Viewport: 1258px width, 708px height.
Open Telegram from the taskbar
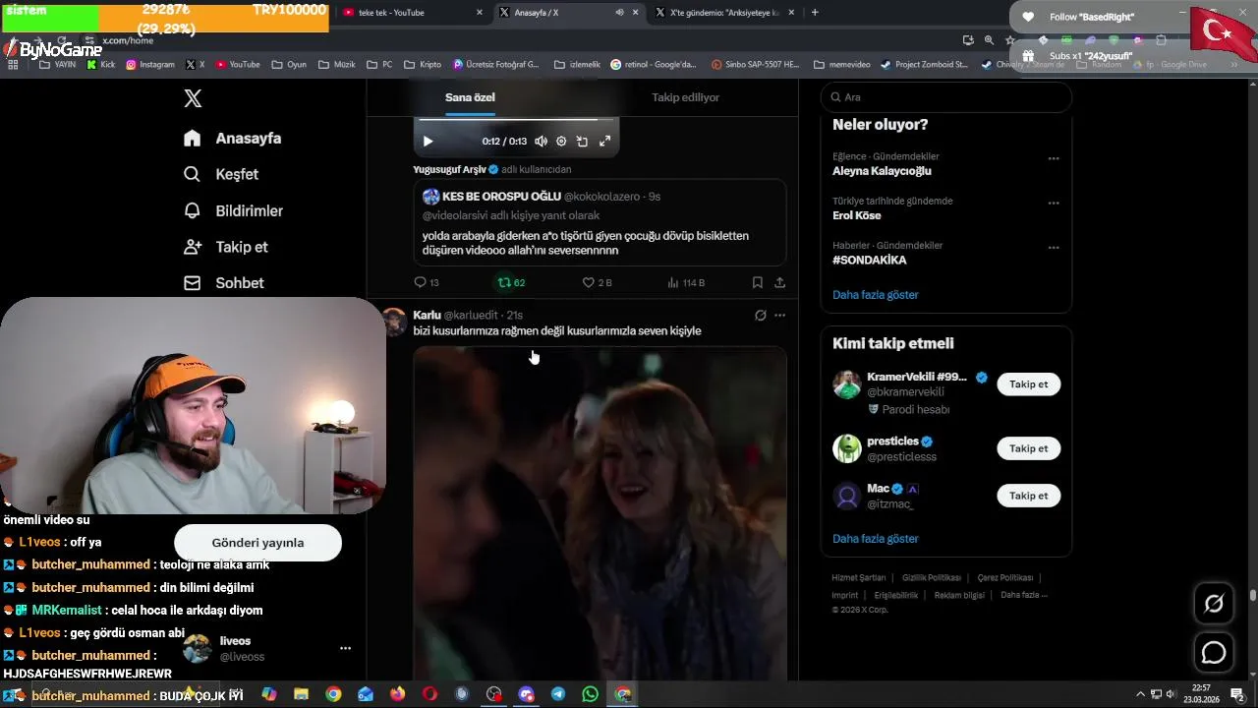click(x=557, y=694)
